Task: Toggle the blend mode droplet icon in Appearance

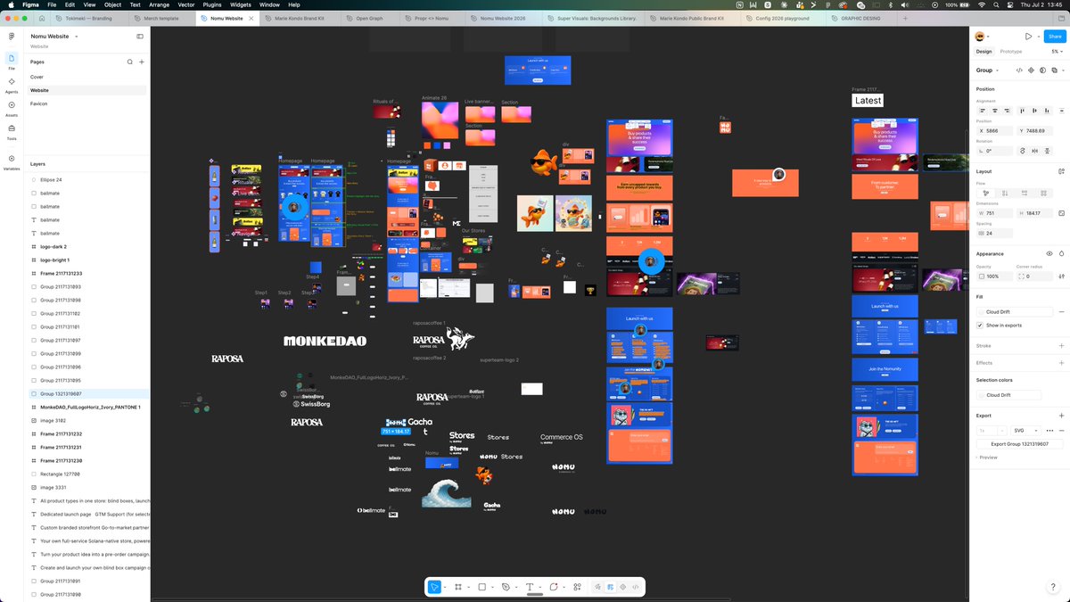Action: coord(1061,253)
